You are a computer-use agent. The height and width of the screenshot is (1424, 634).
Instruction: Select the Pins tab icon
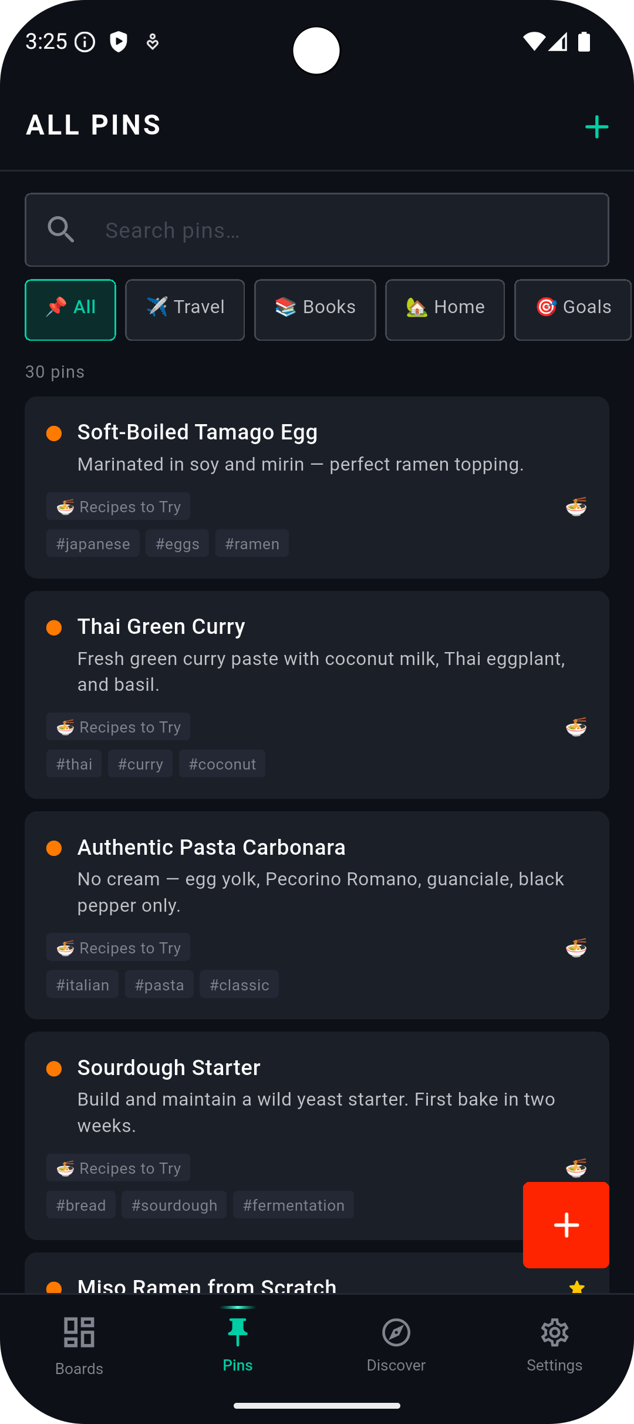click(238, 1332)
